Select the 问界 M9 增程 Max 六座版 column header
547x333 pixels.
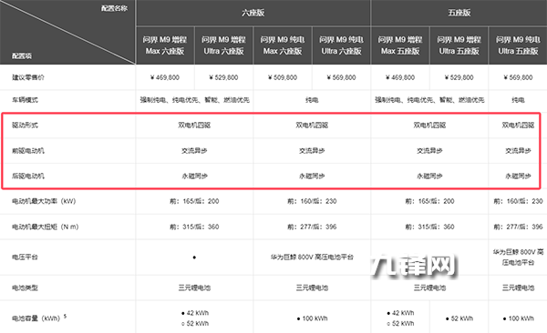point(165,45)
